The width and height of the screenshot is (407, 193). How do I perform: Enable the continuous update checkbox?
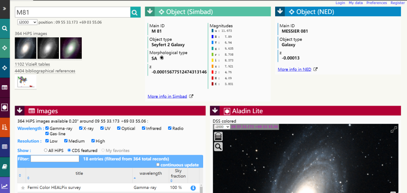[158, 165]
